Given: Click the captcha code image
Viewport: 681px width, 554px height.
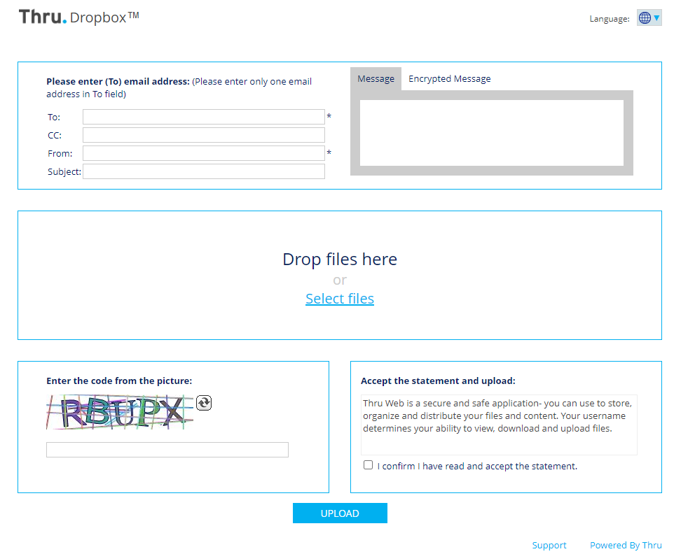Looking at the screenshot, I should [119, 412].
